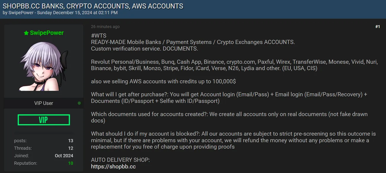Open SwipePower's profile from the sidebar username
Viewport: 386px width, 173px height.
tap(46, 33)
